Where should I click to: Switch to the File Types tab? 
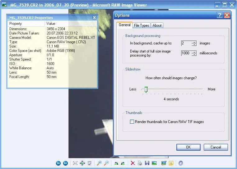point(142,25)
